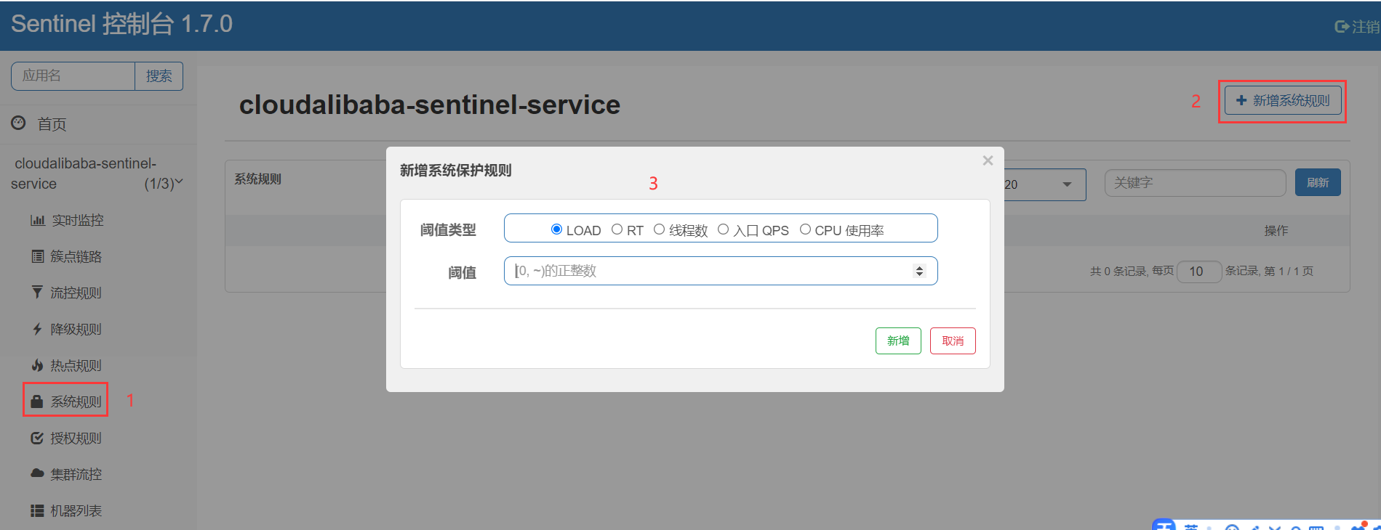The image size is (1381, 530).
Task: Increment the 阈值 spinner arrows
Action: 919,268
